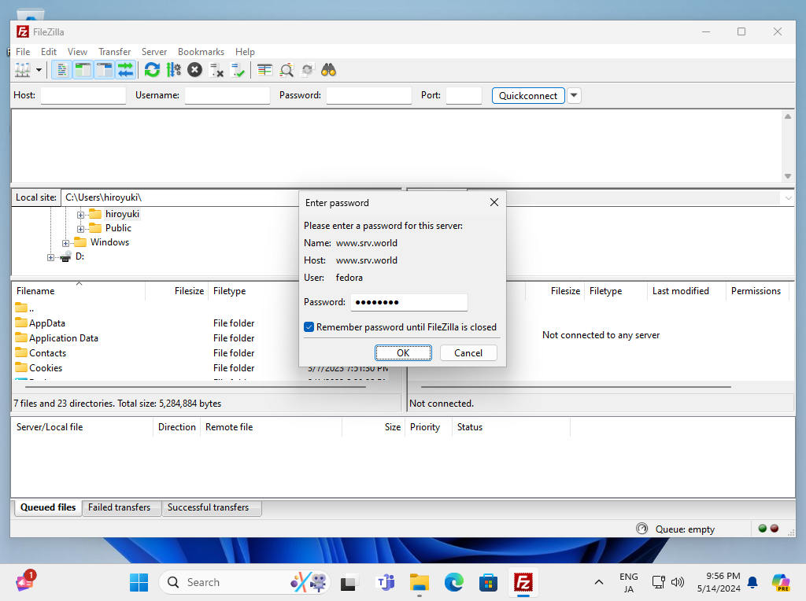Toggle message log display icon
This screenshot has height=601, width=806.
point(61,70)
